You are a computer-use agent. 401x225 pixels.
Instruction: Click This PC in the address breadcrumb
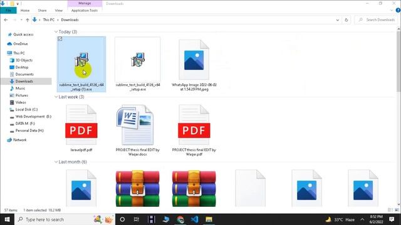point(49,20)
